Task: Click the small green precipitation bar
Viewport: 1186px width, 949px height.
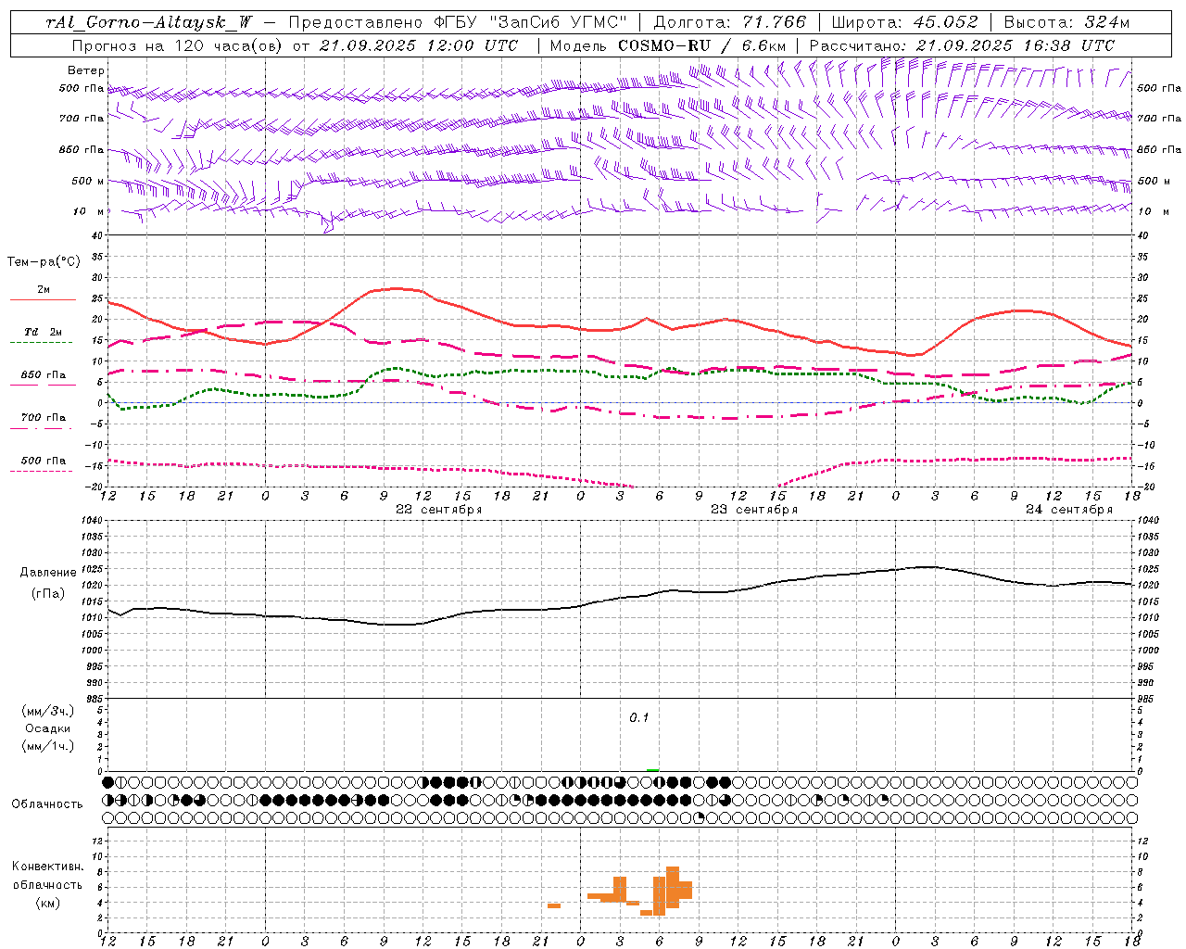Action: [653, 769]
